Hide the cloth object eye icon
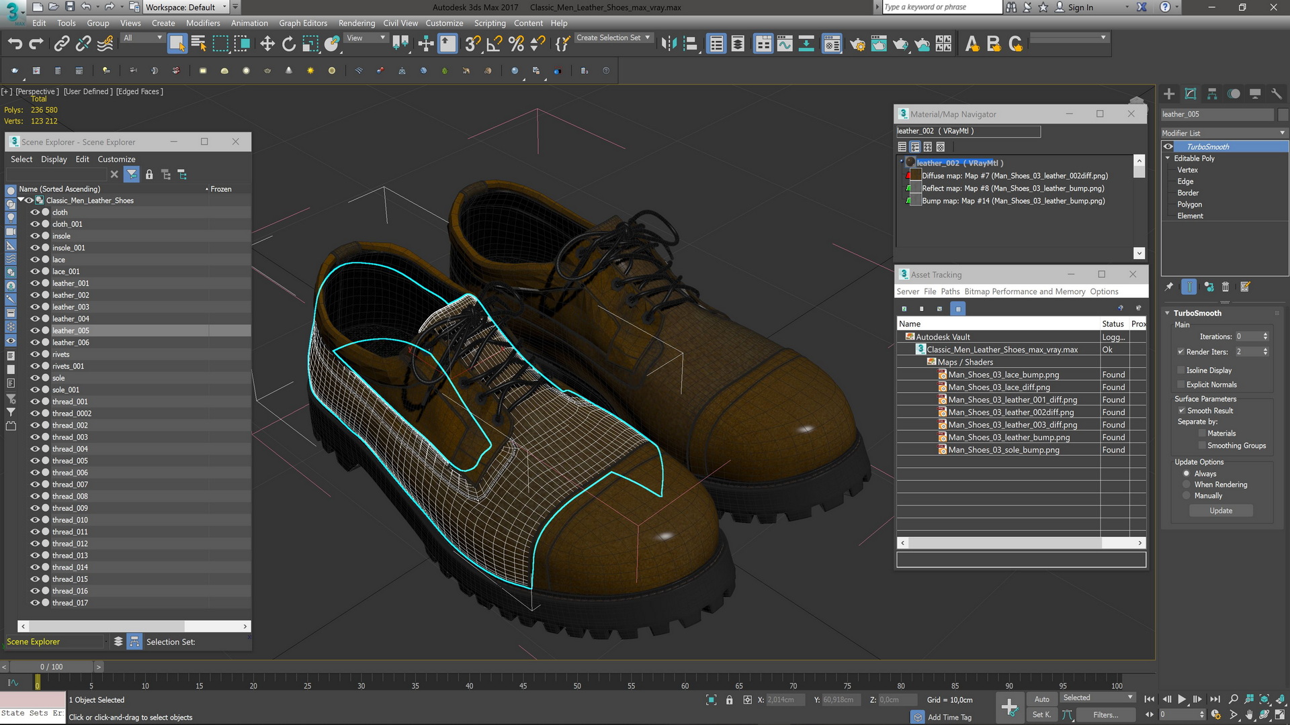 point(35,212)
